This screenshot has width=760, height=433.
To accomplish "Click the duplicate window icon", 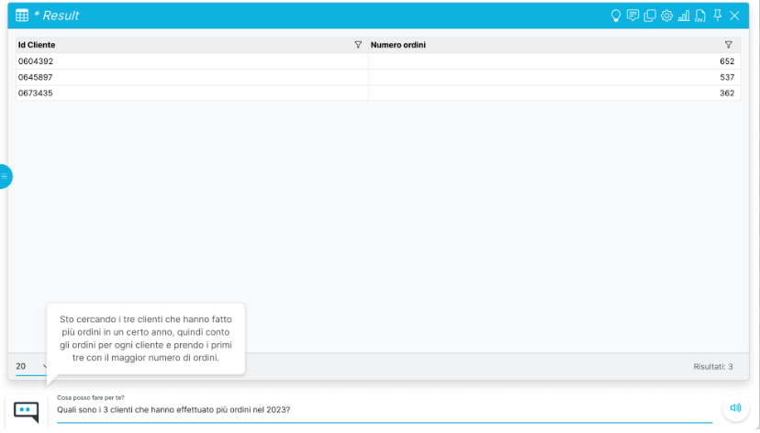I will (x=650, y=16).
